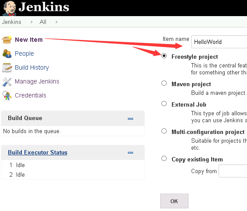
Task: Collapse the Build Executor Status panel
Action: pyautogui.click(x=130, y=153)
